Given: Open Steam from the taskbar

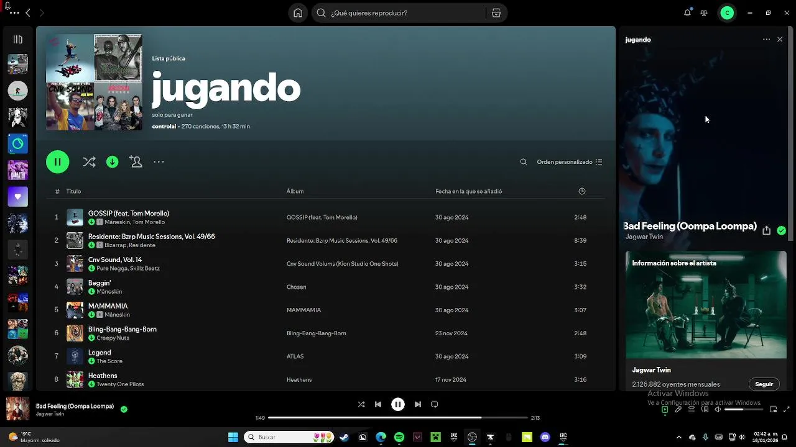Looking at the screenshot, I should tap(344, 437).
